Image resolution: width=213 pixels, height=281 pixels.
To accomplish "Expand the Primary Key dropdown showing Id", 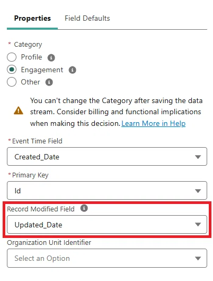I will pyautogui.click(x=107, y=191).
